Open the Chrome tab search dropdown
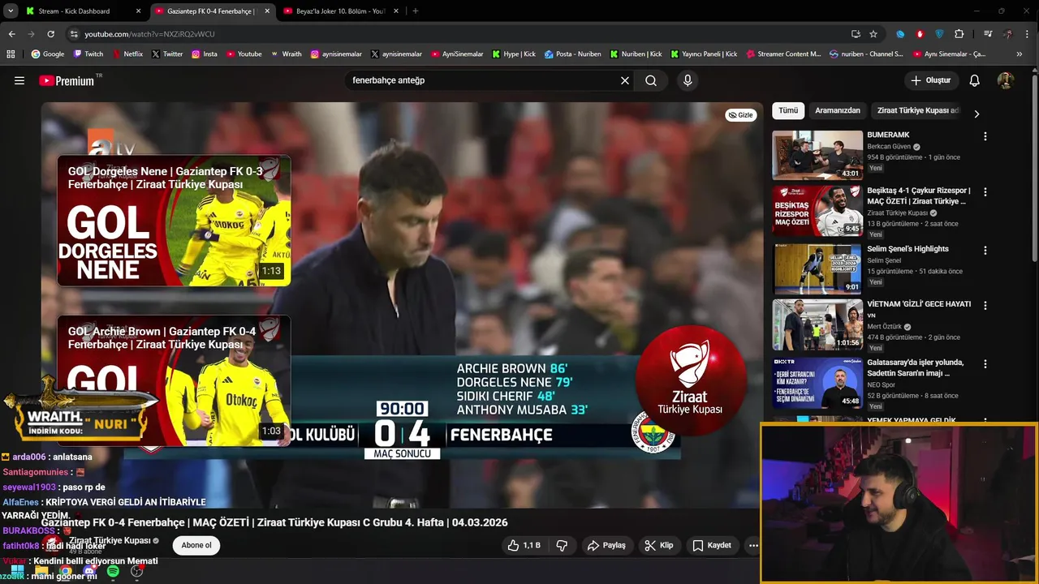This screenshot has width=1039, height=584. tap(11, 11)
